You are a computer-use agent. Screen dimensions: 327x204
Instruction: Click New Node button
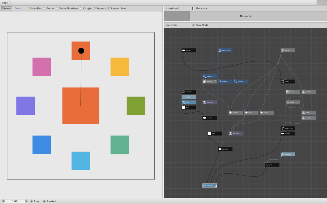(x=200, y=25)
